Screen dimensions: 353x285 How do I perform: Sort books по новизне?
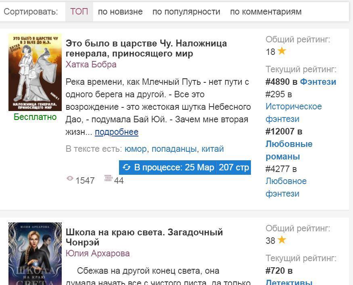(x=120, y=12)
